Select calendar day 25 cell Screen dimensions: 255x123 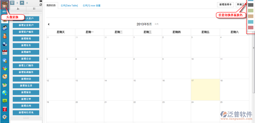(x=234, y=111)
